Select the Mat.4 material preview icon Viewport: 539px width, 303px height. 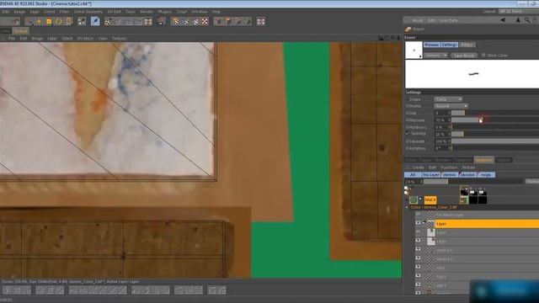pos(414,199)
